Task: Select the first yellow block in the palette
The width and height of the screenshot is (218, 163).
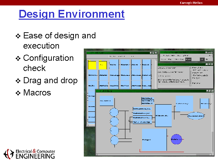Action: tap(93, 65)
